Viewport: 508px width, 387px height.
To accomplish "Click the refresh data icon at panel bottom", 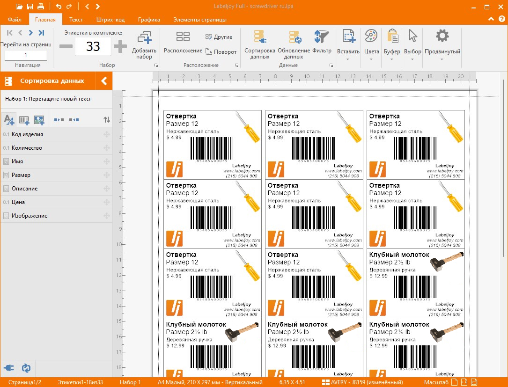I will [x=26, y=368].
